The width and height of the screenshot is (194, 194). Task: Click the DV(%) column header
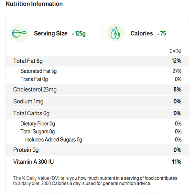click(x=175, y=51)
